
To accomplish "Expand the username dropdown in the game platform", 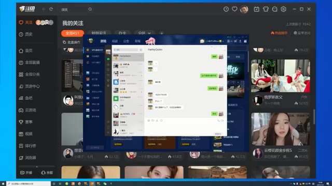I will tap(223, 41).
